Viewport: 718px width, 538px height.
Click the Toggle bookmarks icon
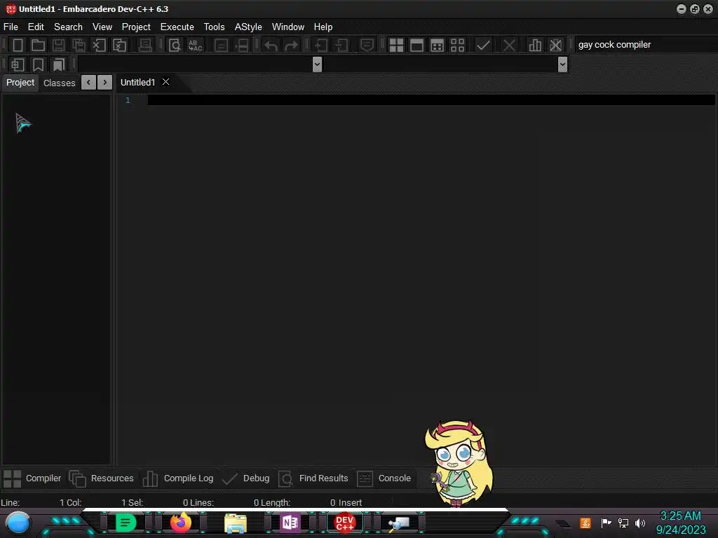pyautogui.click(x=38, y=64)
